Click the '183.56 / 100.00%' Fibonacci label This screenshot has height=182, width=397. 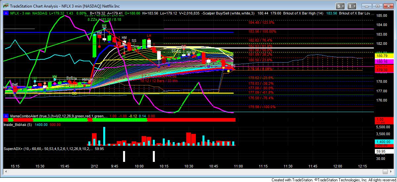point(262,31)
